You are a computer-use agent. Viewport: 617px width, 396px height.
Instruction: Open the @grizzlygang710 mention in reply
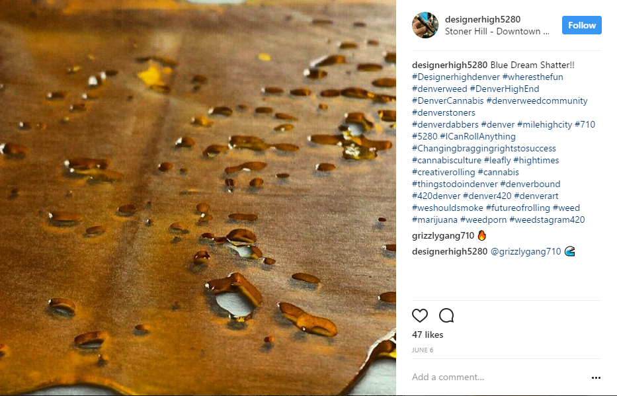click(x=526, y=251)
